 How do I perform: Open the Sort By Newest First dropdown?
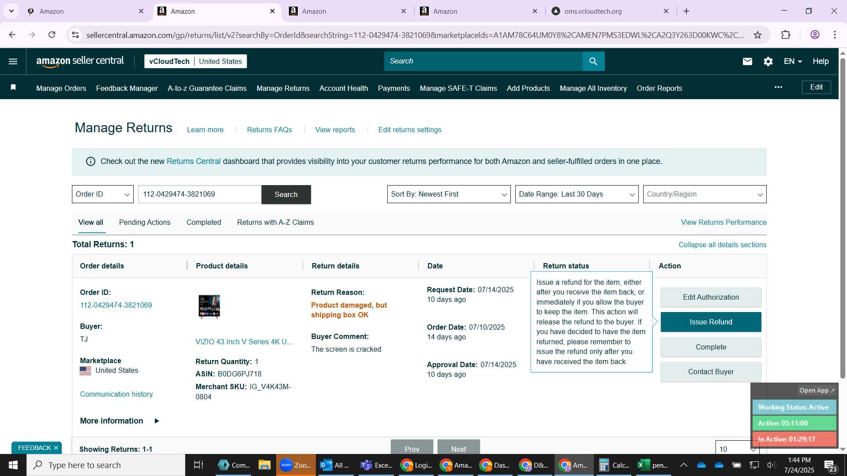pos(449,194)
